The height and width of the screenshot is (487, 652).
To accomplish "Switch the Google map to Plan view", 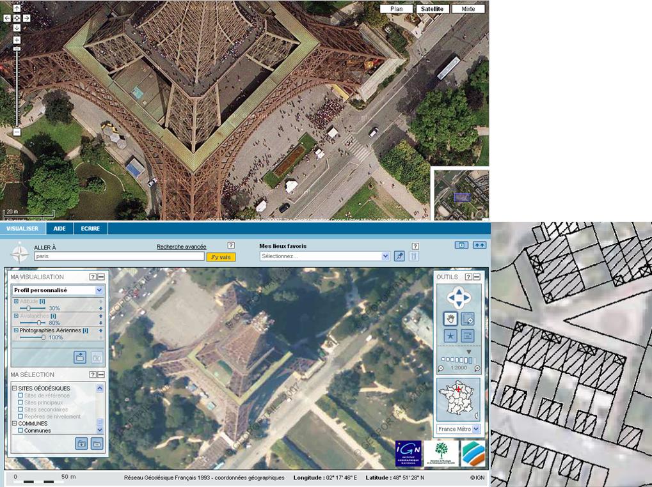I will click(x=396, y=9).
